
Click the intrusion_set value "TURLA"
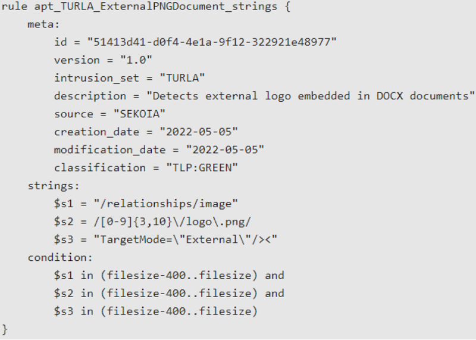182,78
